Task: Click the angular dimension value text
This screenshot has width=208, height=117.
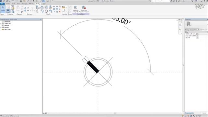Action: pyautogui.click(x=122, y=21)
